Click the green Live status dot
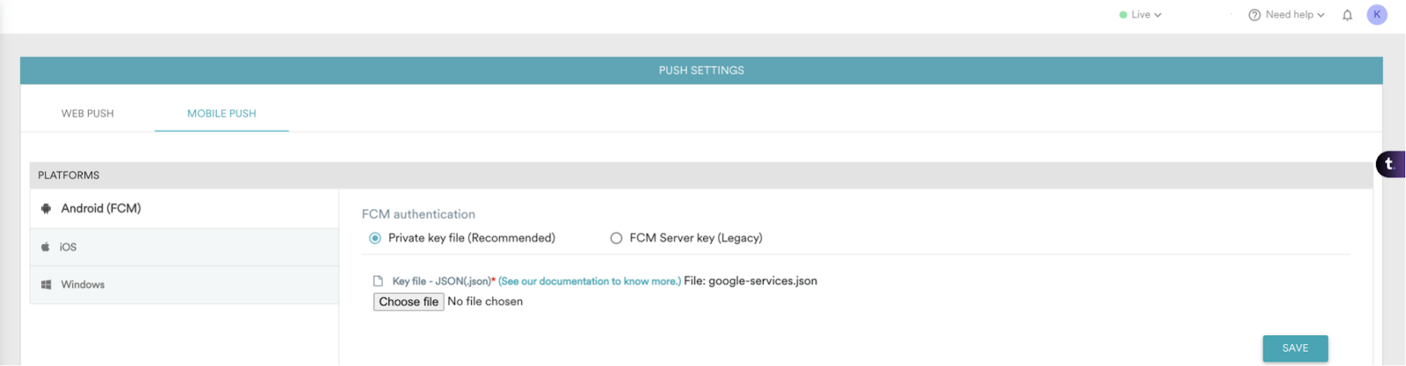The image size is (1406, 366). 1123,15
